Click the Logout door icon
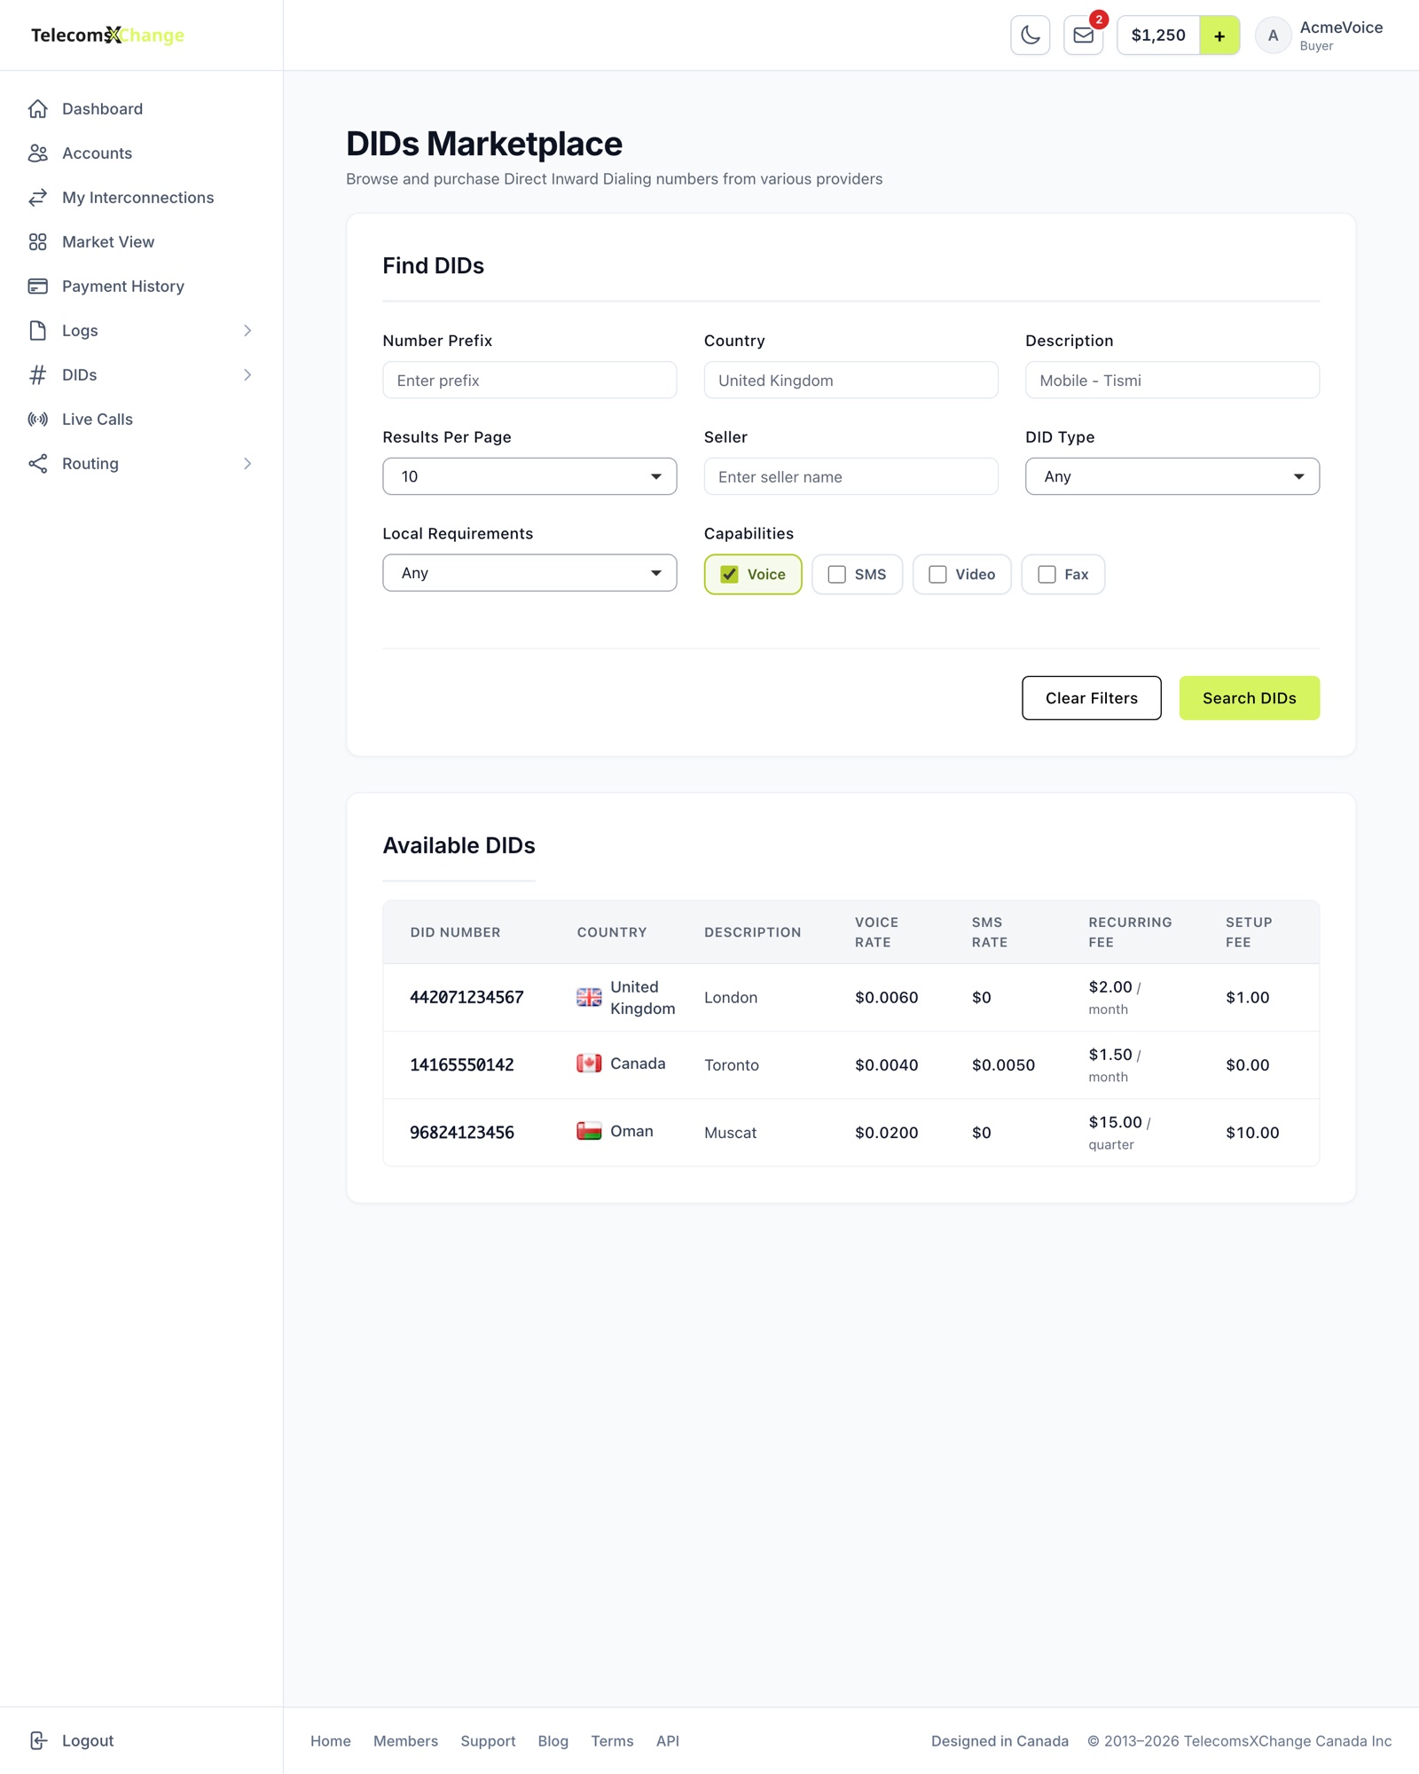Viewport: 1419px width, 1774px height. [37, 1740]
